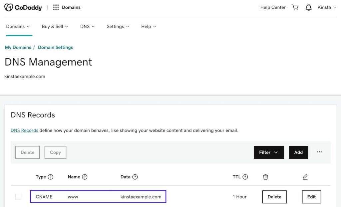Open the shopping cart
Screen dimensions: 341x207
[x=295, y=7]
